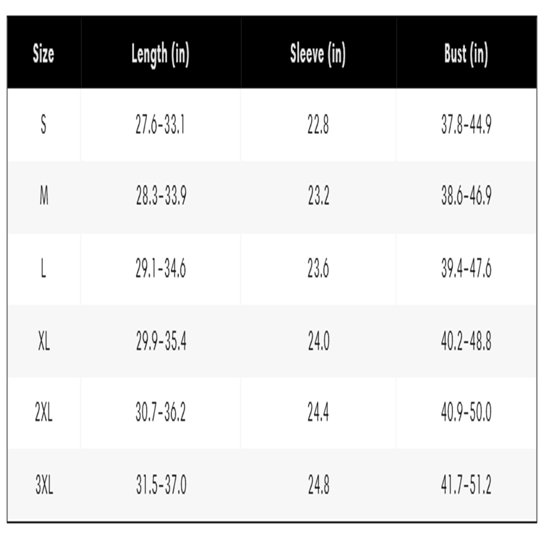
Task: Select the S size cell
Action: point(43,124)
